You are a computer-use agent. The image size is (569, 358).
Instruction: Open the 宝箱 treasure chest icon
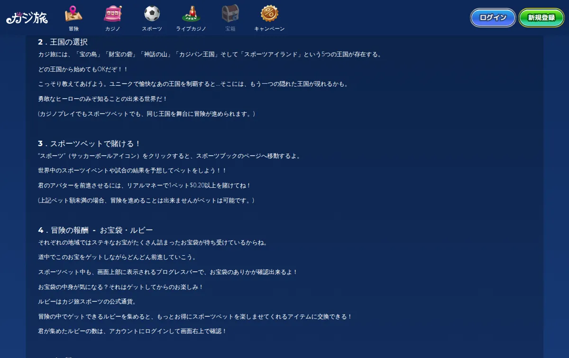point(230,13)
